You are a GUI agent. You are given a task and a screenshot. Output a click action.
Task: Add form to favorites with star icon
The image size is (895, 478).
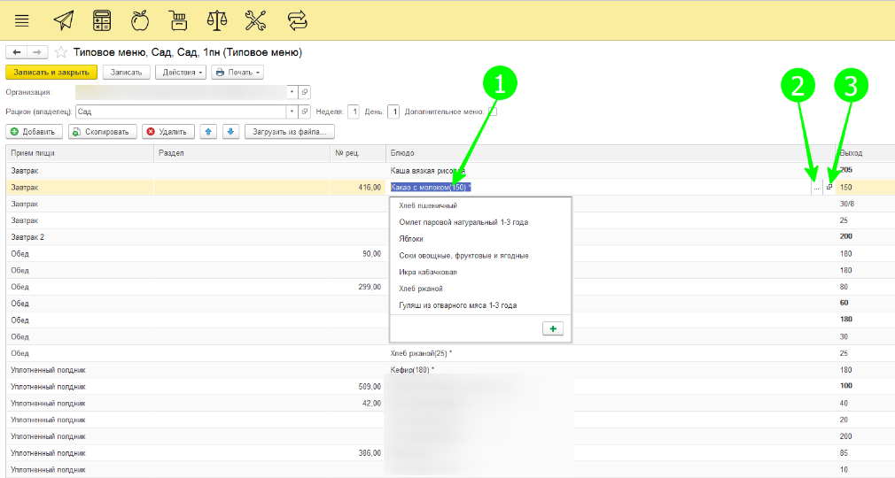(61, 52)
